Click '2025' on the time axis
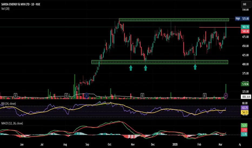252x148 pixels. tap(175, 145)
